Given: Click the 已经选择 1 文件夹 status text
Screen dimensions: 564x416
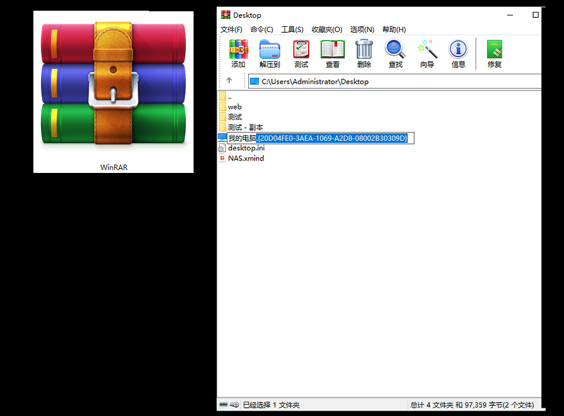Looking at the screenshot, I should point(271,405).
